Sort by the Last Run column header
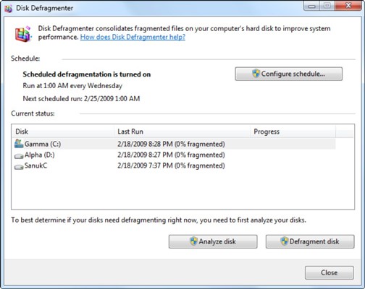Viewport: 365px width, 289px height. click(x=182, y=131)
